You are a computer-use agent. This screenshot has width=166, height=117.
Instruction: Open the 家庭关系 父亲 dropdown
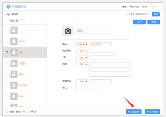pos(82,81)
